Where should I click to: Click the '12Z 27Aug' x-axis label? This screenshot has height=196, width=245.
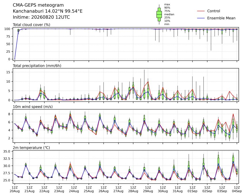[118, 189]
